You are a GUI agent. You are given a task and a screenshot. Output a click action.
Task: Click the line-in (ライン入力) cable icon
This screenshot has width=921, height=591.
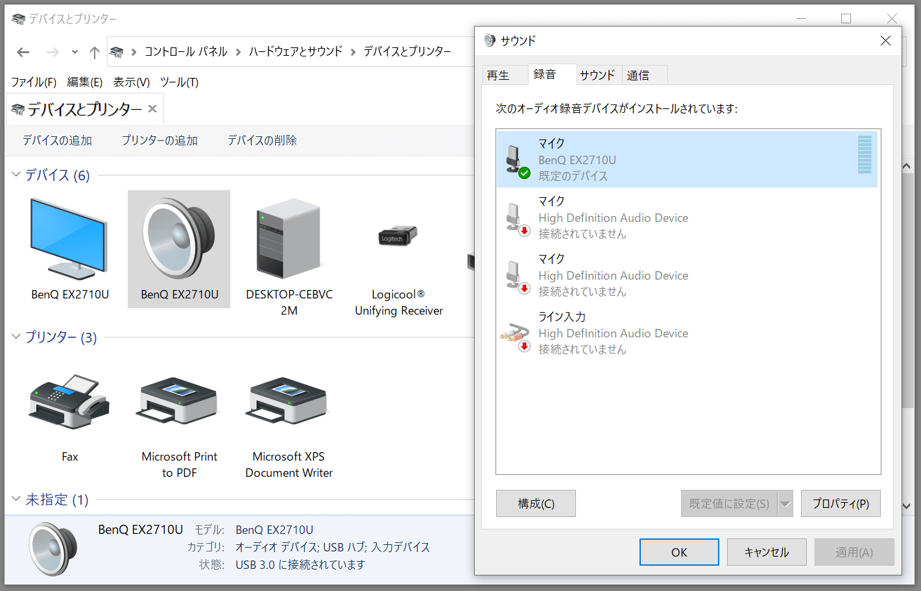[516, 336]
